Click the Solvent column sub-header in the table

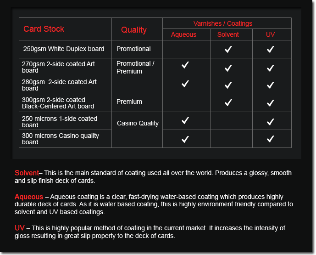pyautogui.click(x=228, y=34)
